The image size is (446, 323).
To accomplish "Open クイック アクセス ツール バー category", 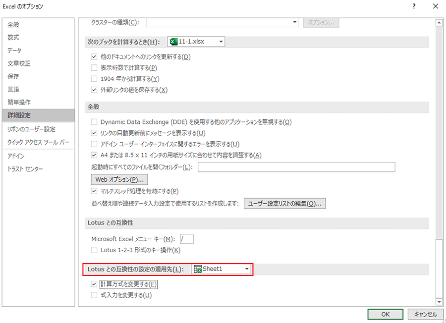I will [x=38, y=142].
